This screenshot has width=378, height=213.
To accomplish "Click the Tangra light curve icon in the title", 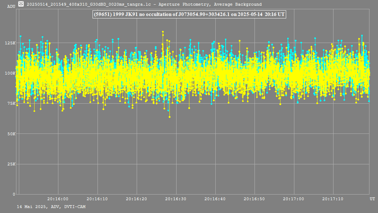I will [x=21, y=4].
